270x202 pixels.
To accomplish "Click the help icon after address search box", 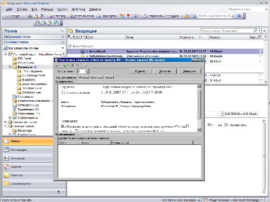I will (x=239, y=16).
